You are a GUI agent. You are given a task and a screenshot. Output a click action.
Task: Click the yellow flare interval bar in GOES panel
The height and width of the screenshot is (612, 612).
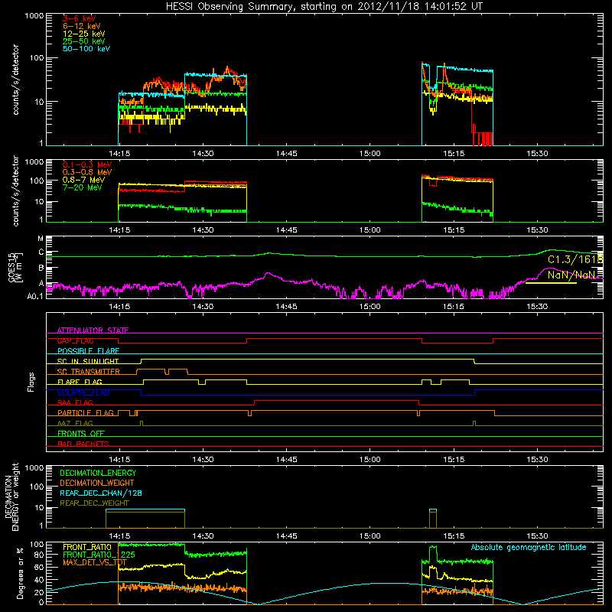[x=551, y=283]
